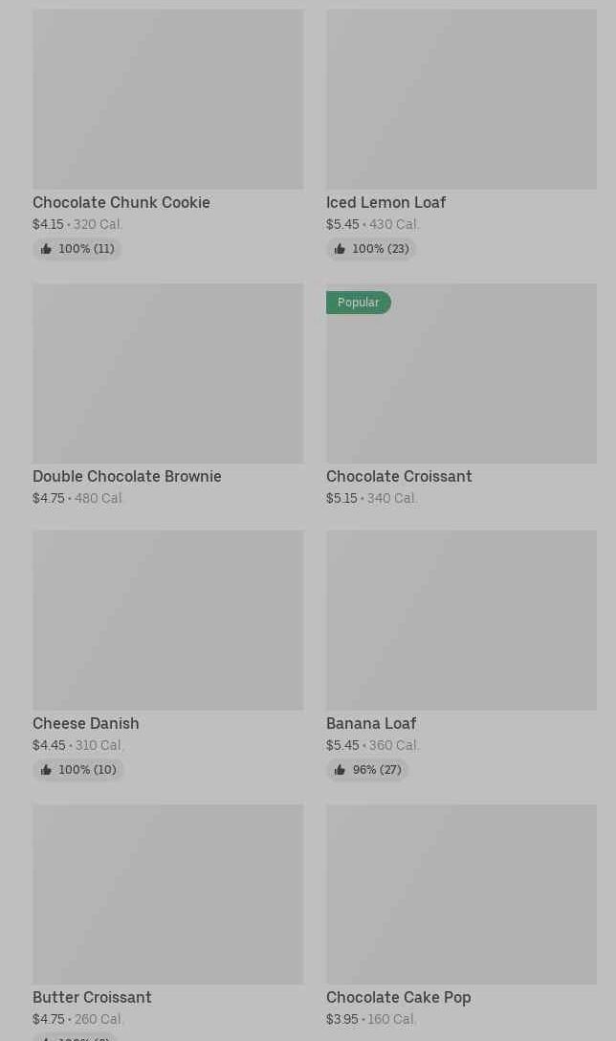Open the Banana Loaf product photo
The width and height of the screenshot is (616, 1041).
[x=461, y=620]
